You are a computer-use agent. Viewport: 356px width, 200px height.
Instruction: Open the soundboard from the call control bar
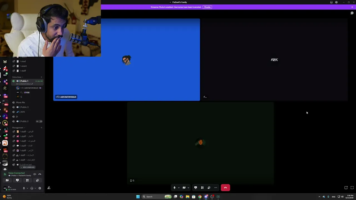click(x=209, y=188)
